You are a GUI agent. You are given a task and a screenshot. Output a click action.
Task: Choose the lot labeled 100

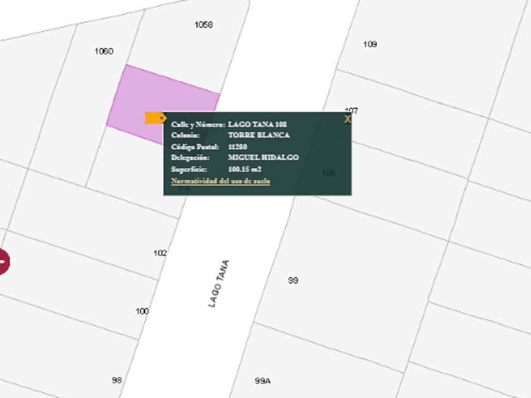(142, 311)
